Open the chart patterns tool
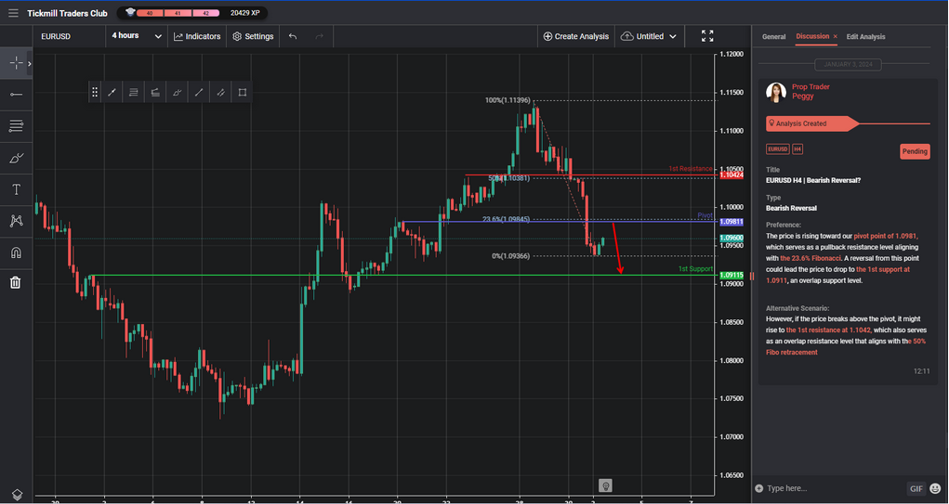The image size is (949, 504). coord(16,221)
